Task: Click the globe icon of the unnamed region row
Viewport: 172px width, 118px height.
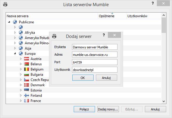Action: tap(21, 27)
